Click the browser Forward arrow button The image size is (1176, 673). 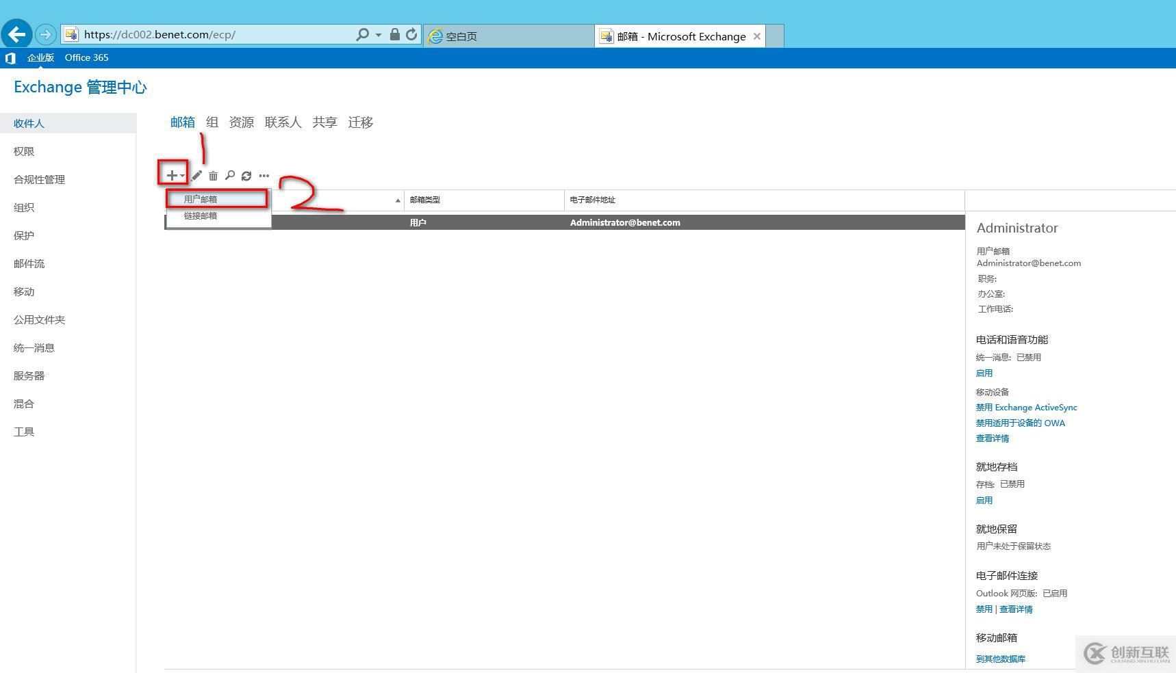[45, 34]
